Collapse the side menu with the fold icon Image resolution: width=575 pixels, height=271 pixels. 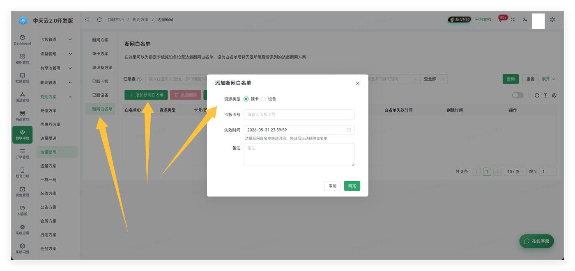pos(87,19)
